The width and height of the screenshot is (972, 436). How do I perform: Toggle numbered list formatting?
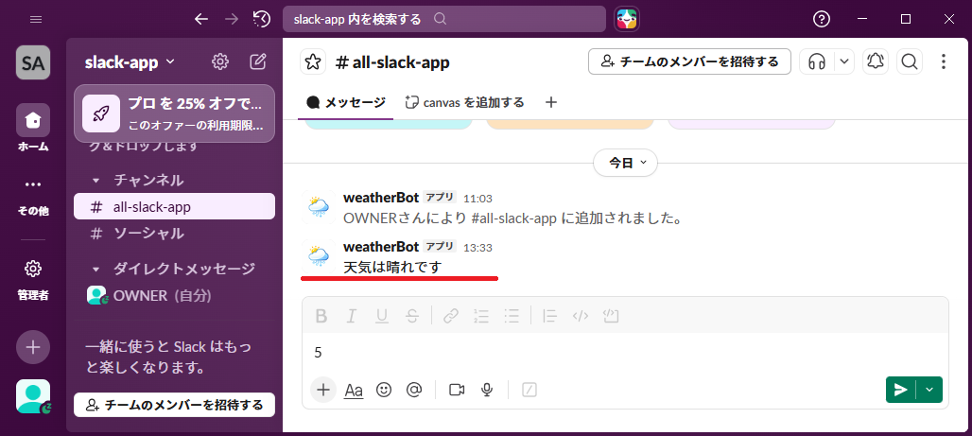point(481,316)
